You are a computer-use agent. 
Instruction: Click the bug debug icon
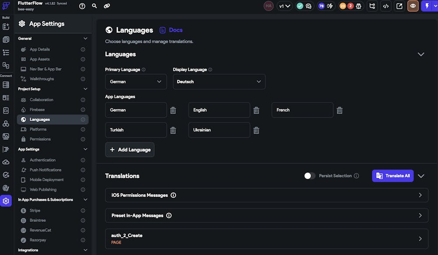[x=359, y=6]
